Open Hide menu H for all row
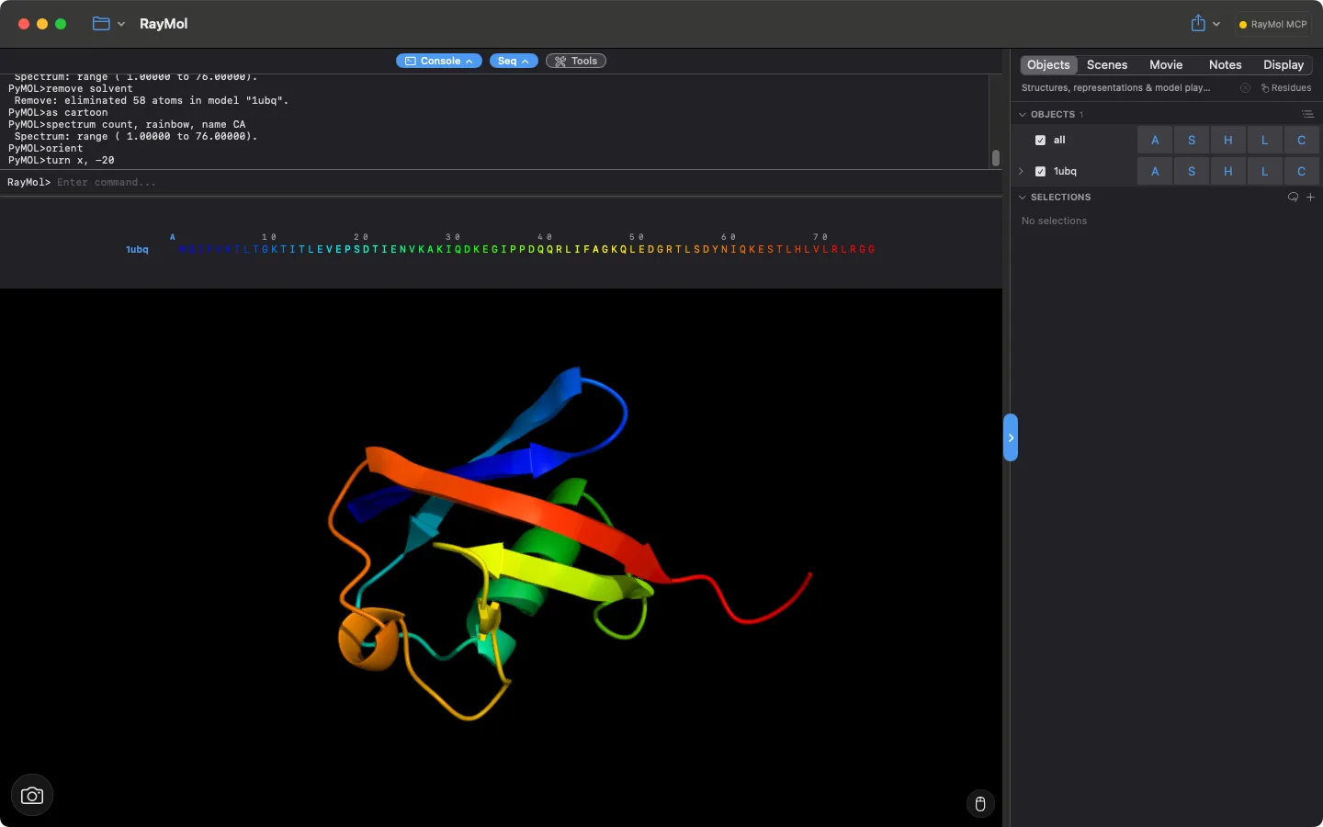Viewport: 1323px width, 827px height. point(1228,140)
